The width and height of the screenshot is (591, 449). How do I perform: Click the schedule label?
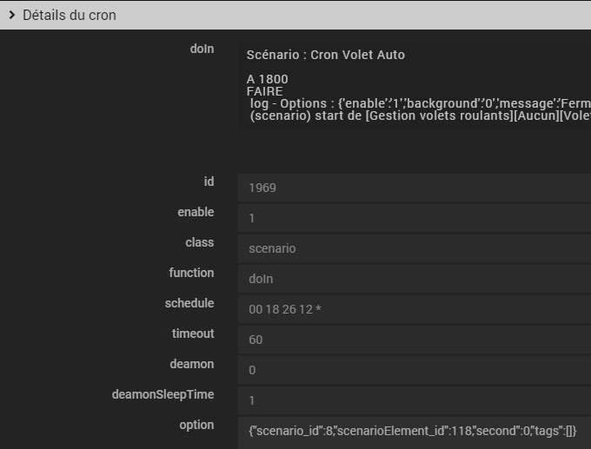click(x=189, y=303)
